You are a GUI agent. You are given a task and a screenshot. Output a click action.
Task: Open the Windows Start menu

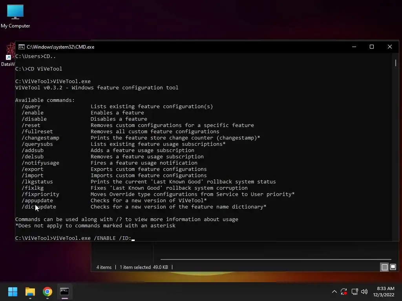[x=13, y=292]
